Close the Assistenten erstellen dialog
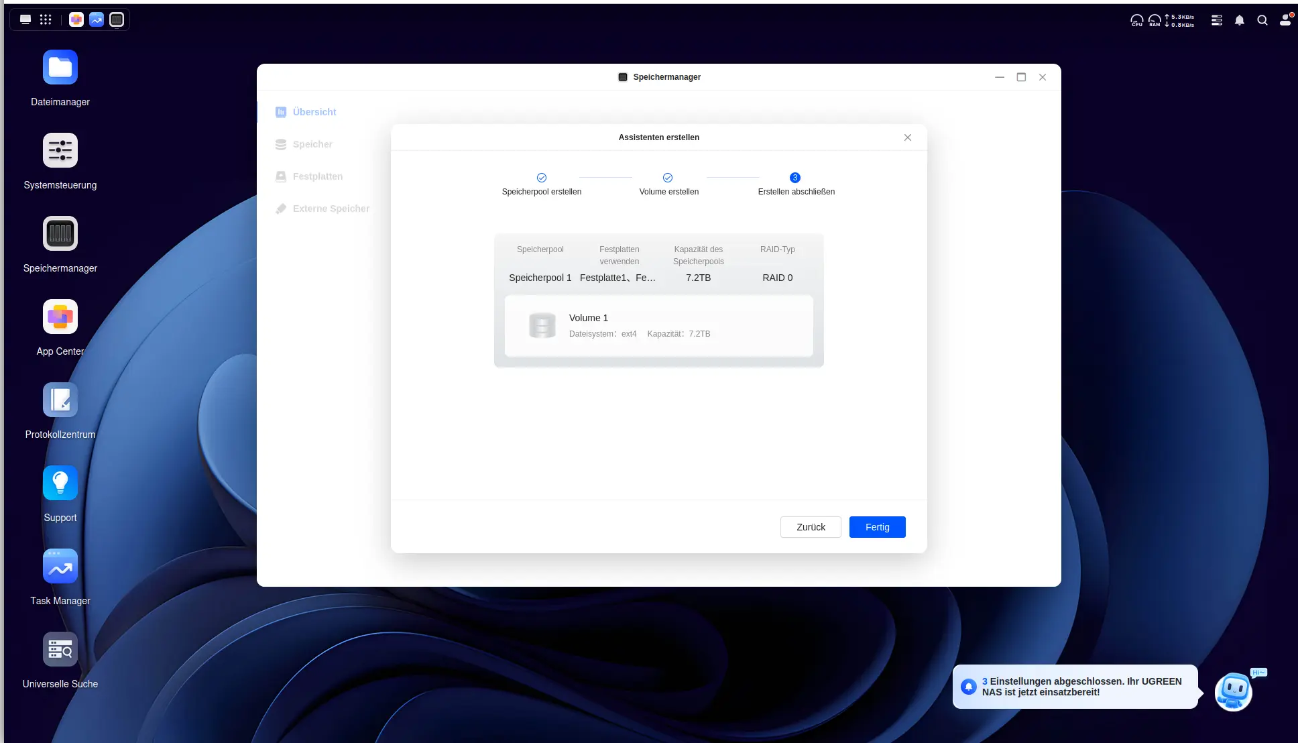Screen dimensions: 1298x743 (908, 137)
